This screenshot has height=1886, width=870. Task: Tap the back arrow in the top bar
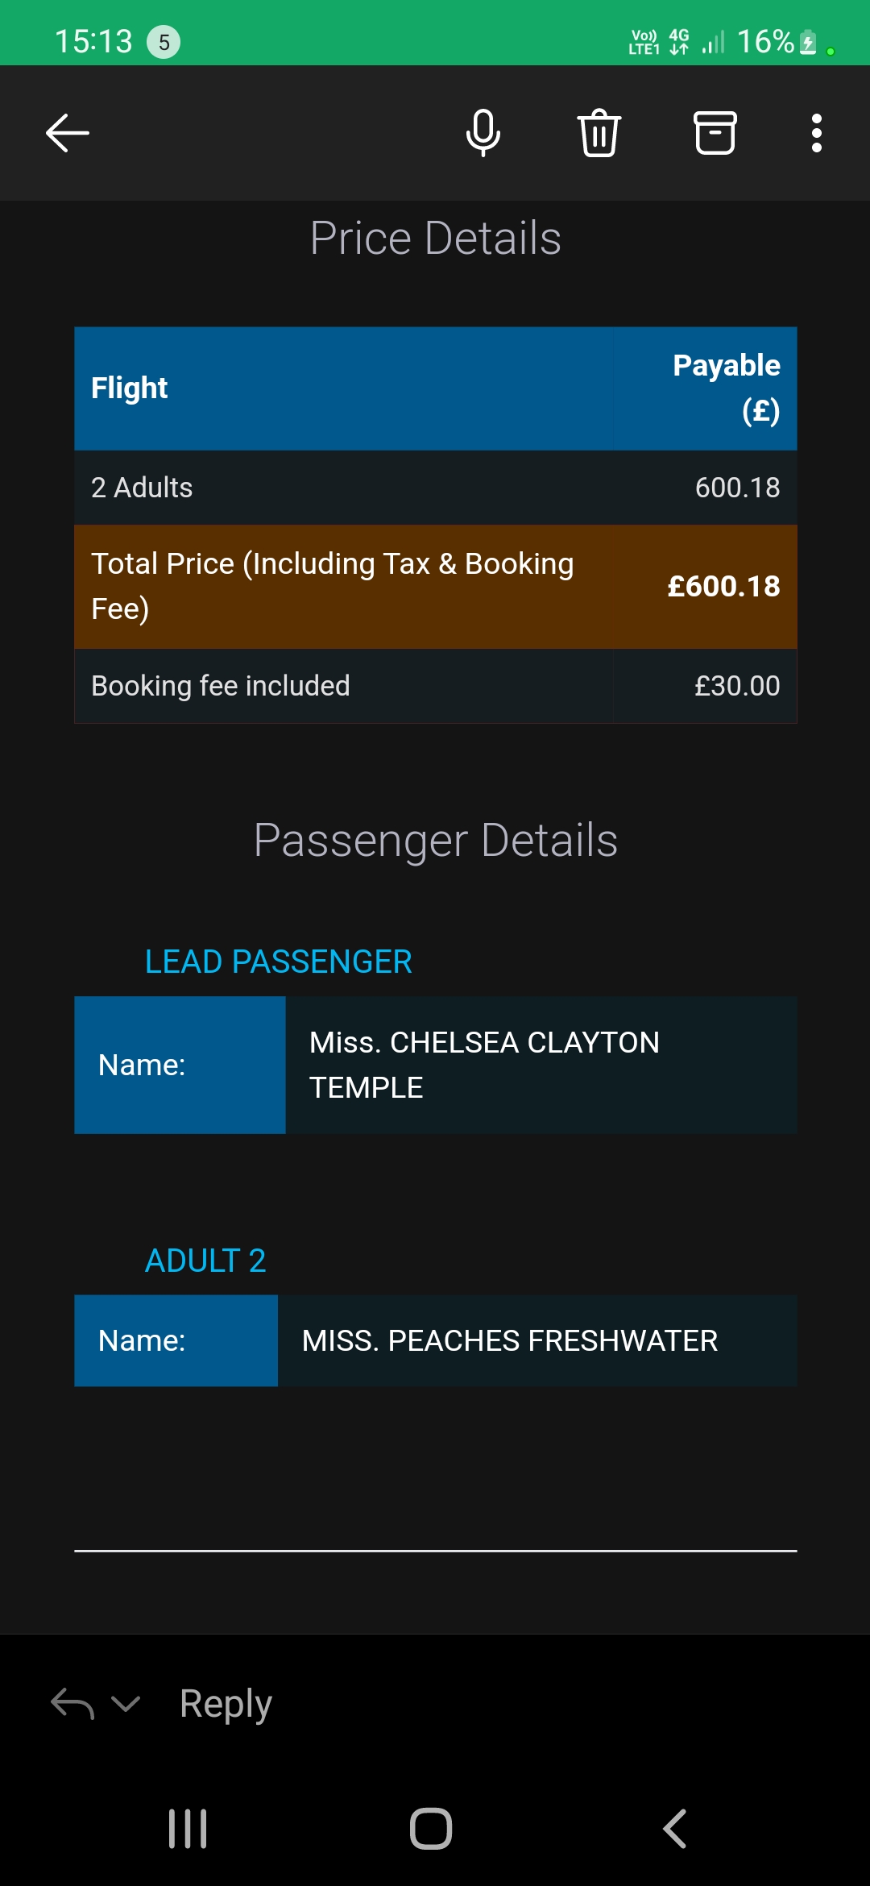68,133
